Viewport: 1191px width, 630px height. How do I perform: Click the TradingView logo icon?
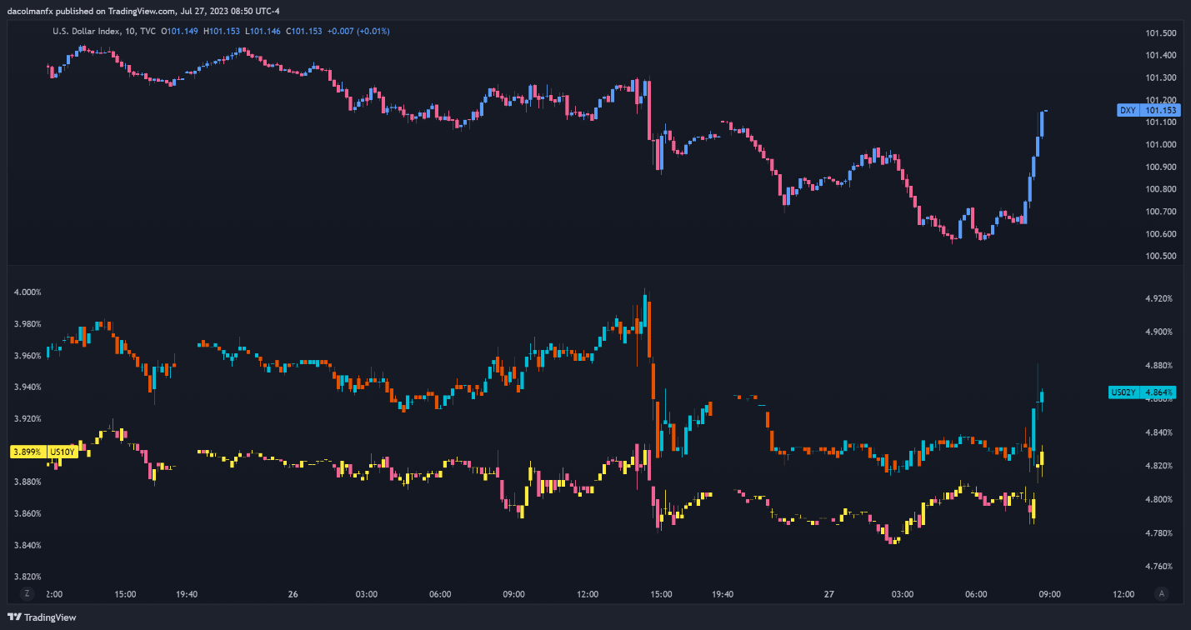tap(14, 617)
